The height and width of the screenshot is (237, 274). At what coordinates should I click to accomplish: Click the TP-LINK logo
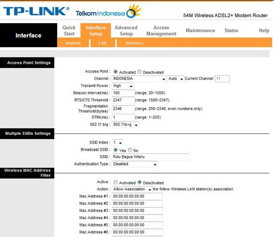36,11
